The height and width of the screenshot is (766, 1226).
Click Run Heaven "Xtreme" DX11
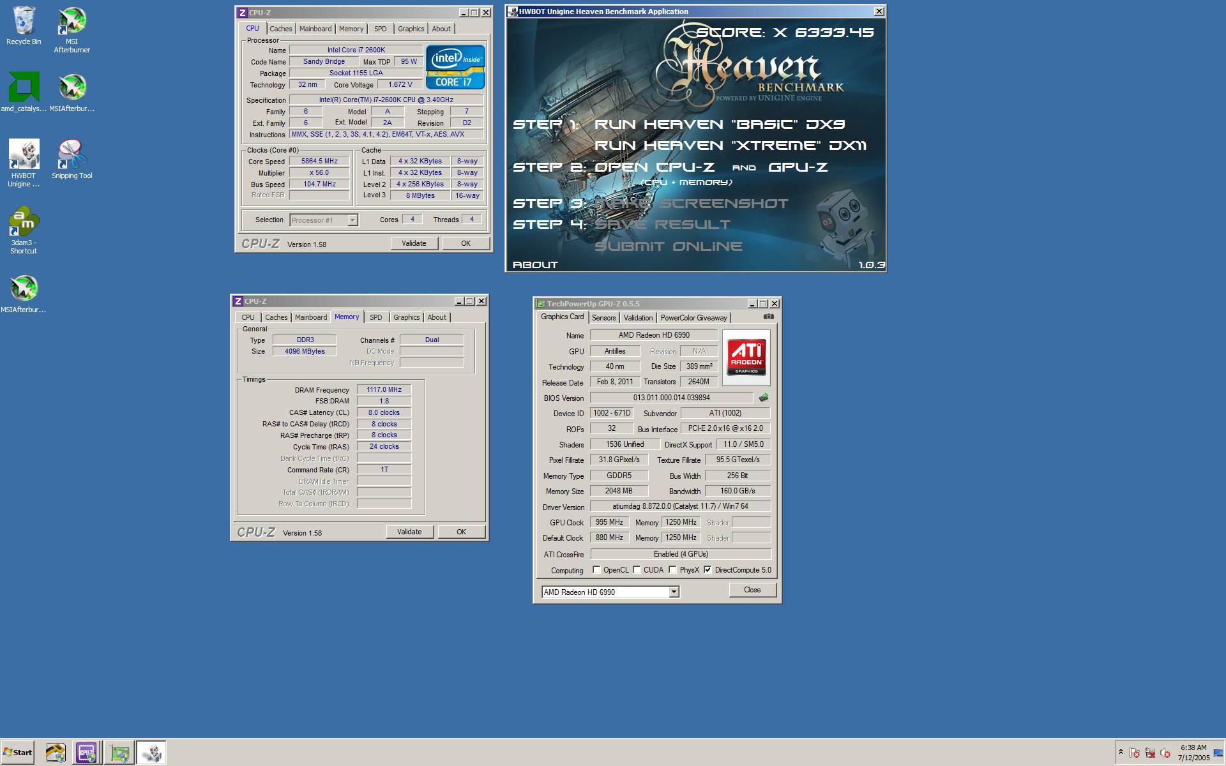click(730, 146)
